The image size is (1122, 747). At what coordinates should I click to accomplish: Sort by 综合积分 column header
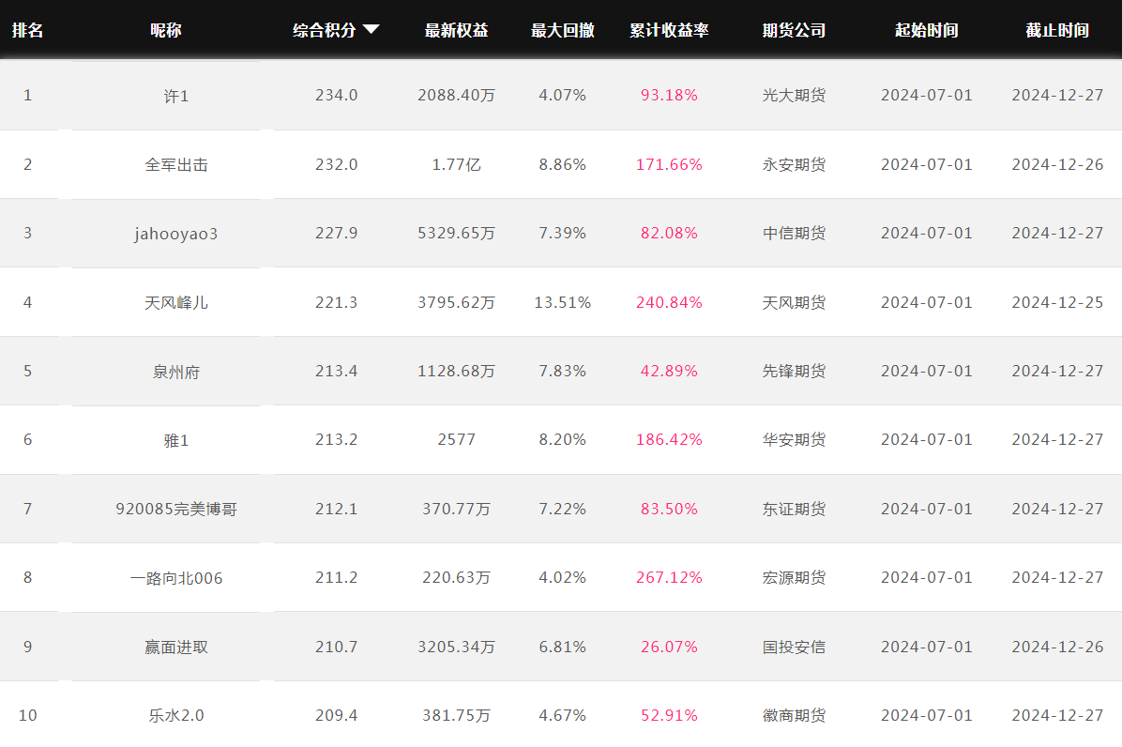[325, 30]
